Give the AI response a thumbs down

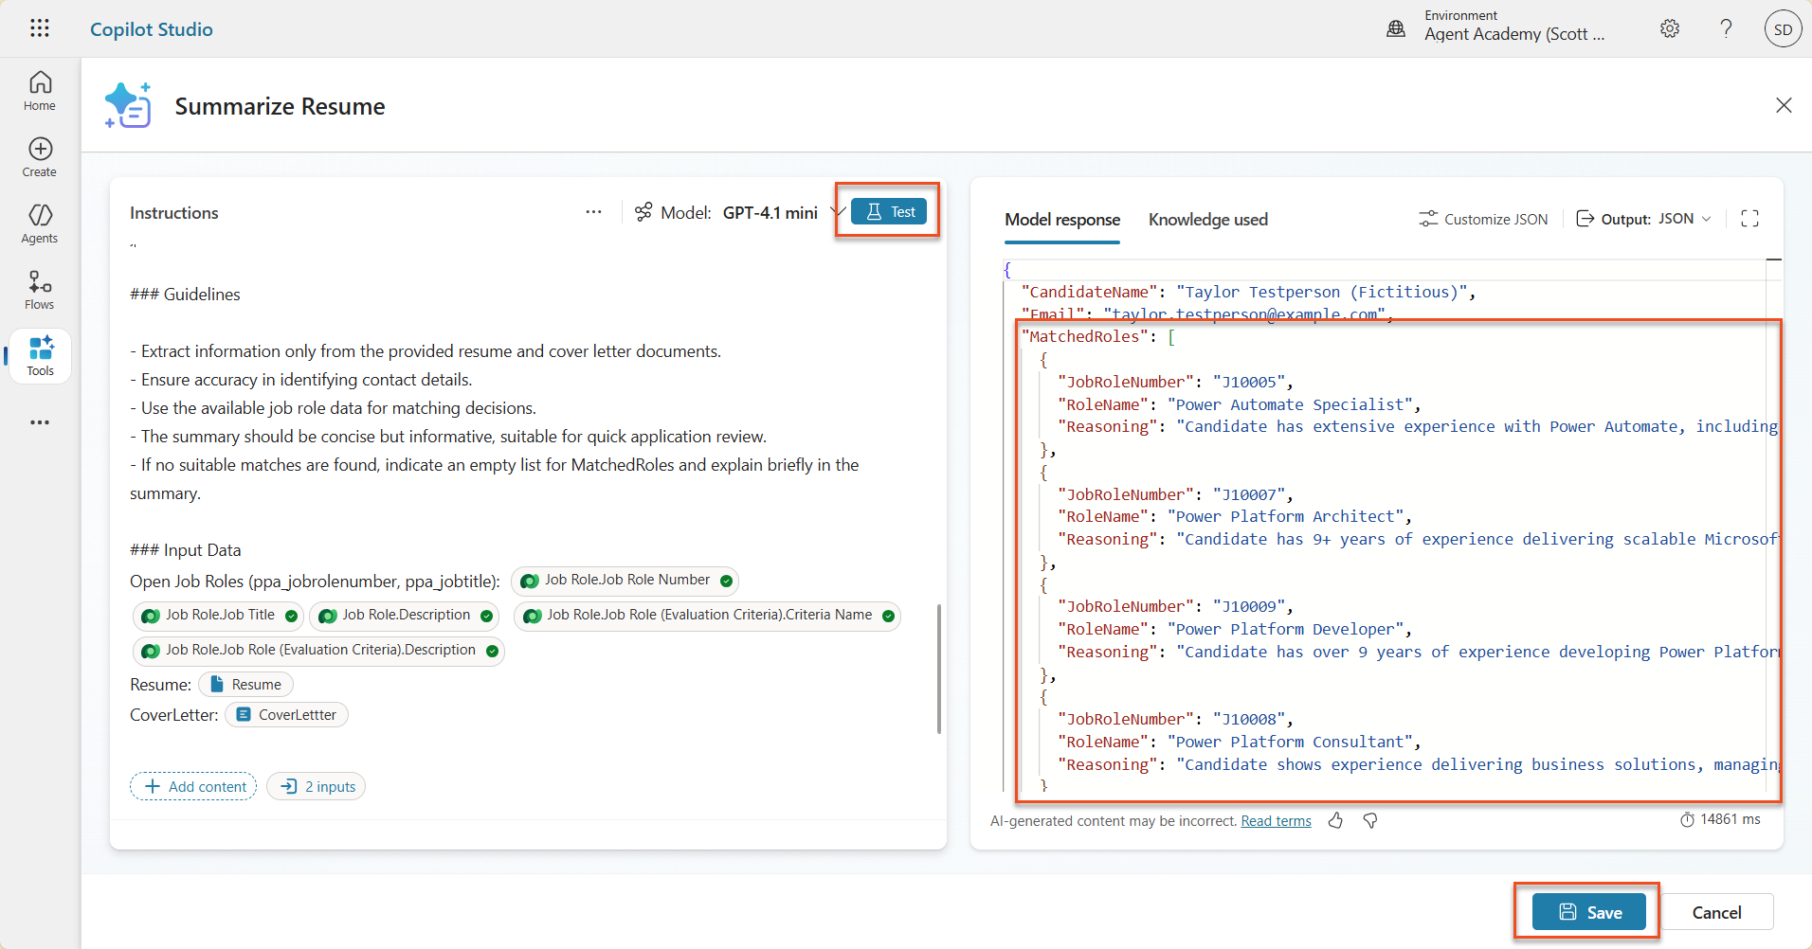[x=1369, y=820]
